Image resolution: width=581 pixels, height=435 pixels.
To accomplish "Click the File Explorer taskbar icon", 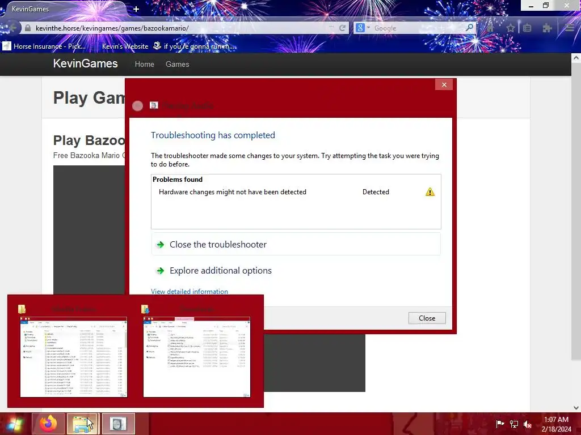I will point(82,424).
